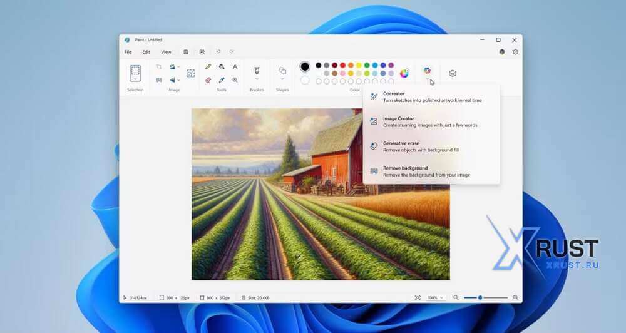This screenshot has height=333, width=626.
Task: Open the View menu
Action: coord(166,52)
